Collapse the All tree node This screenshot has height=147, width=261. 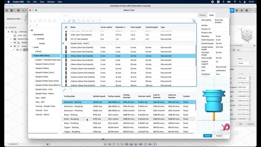coord(29,30)
